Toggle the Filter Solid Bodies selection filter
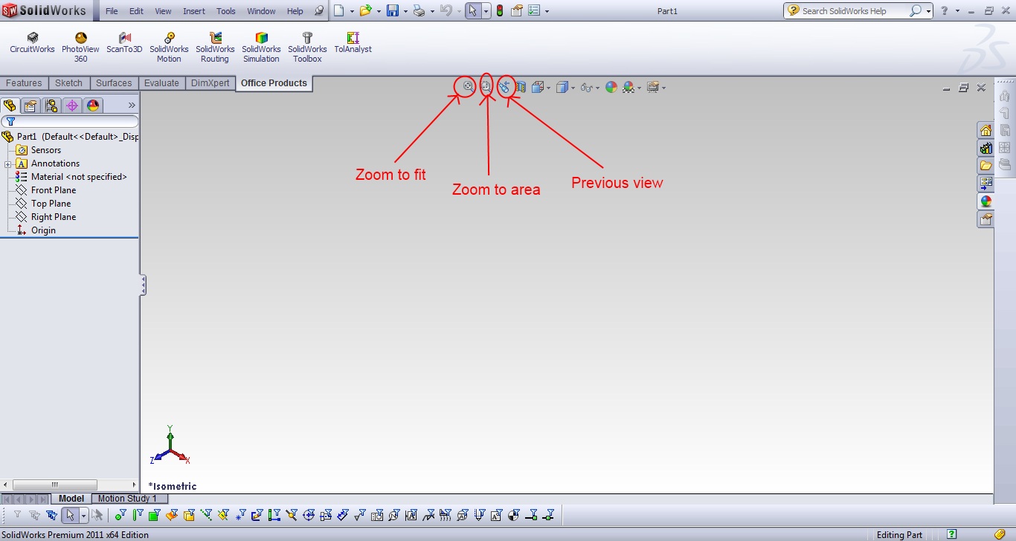 pos(189,515)
